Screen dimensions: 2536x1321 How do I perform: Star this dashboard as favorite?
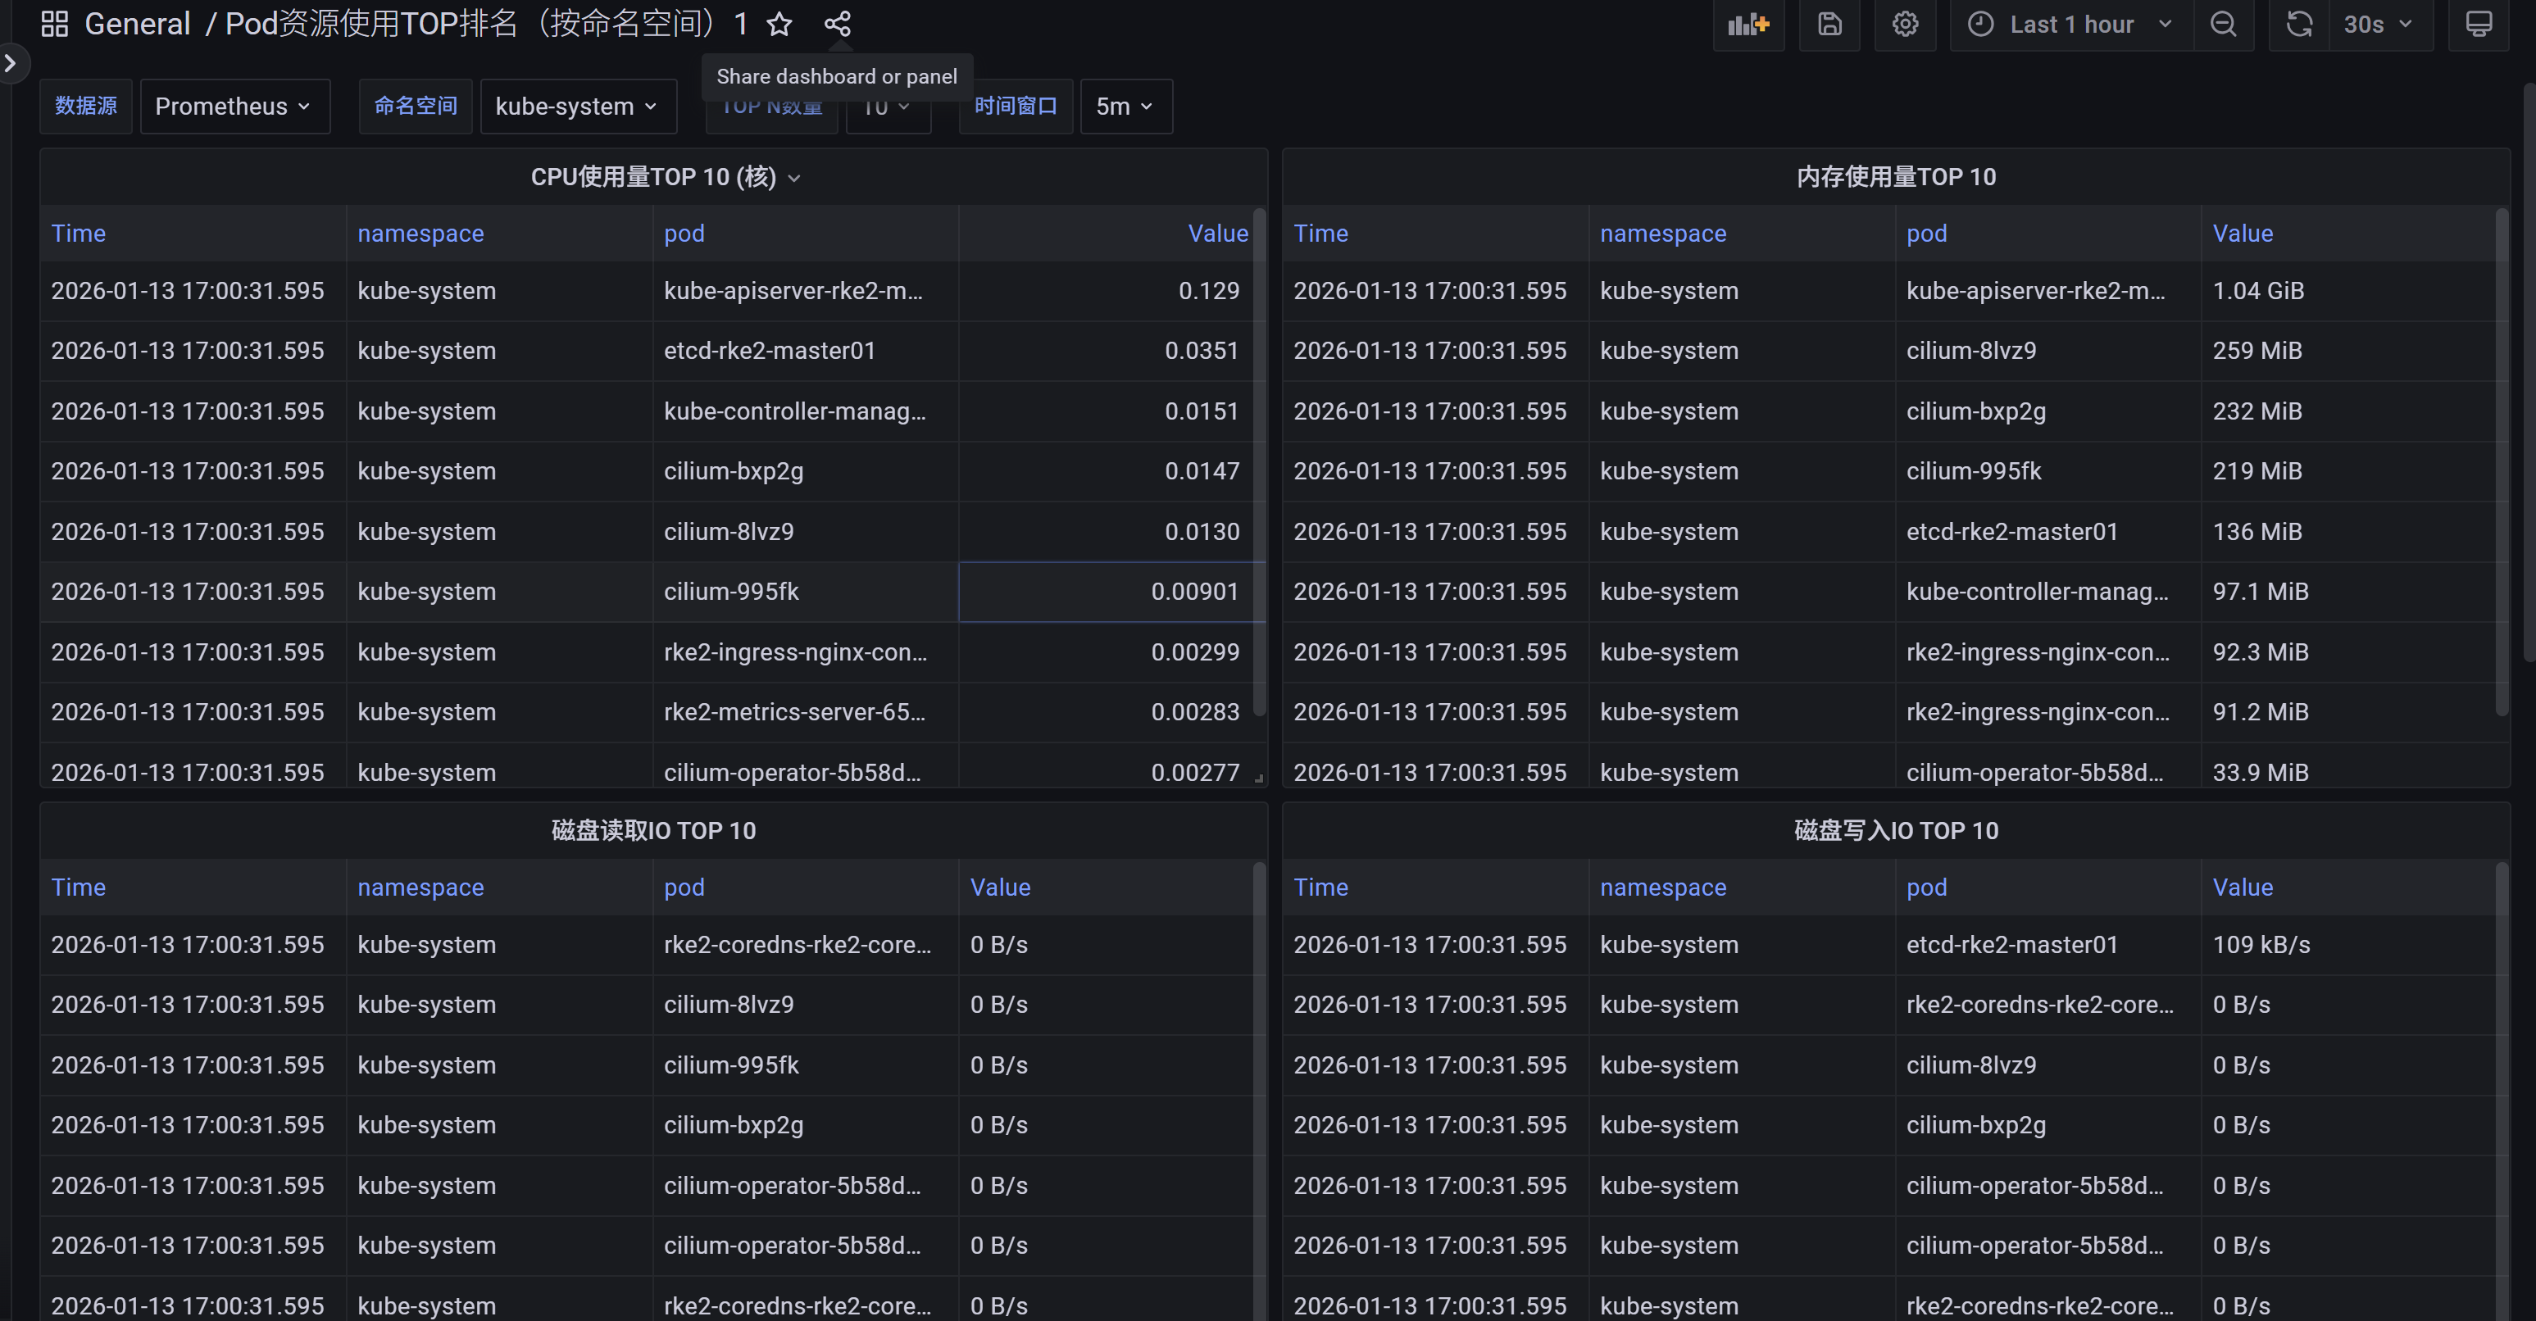(779, 24)
